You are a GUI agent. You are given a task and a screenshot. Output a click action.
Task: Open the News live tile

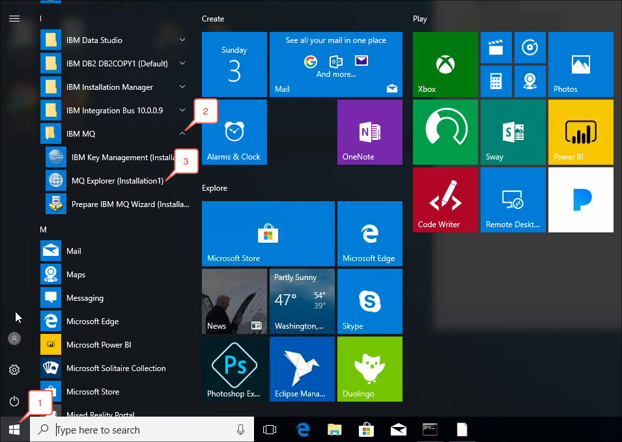[234, 301]
